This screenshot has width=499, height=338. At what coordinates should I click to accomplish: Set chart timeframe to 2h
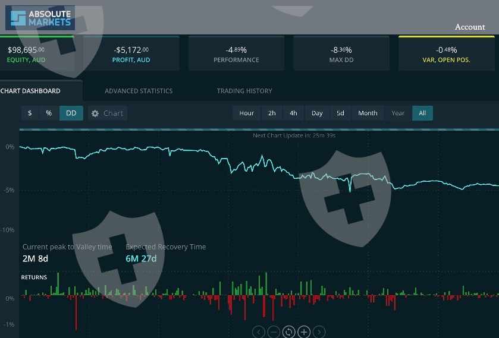coord(272,113)
